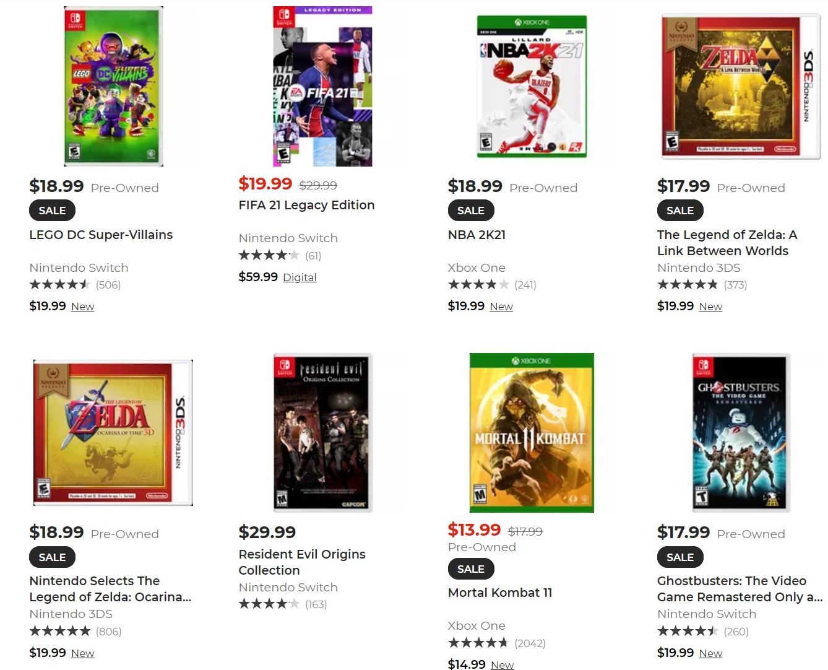The image size is (828, 670).
Task: Click New link under LEGO DC Super-Villains
Action: coord(82,307)
